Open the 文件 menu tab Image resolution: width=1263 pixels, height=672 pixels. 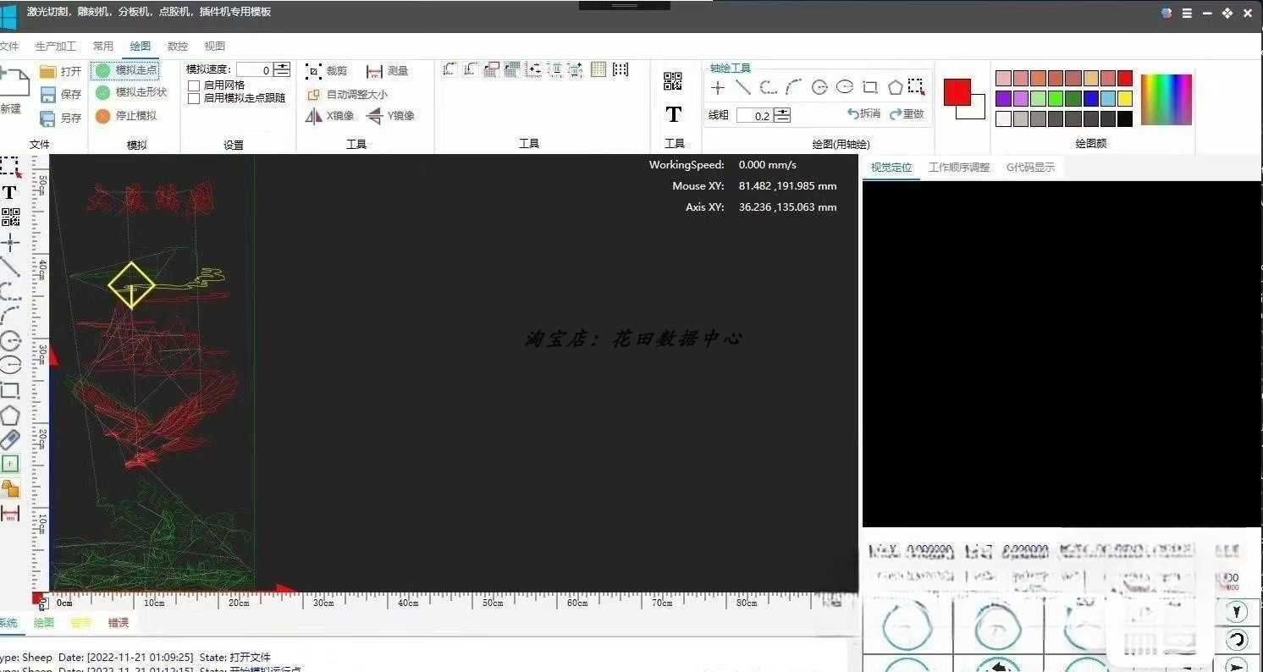pos(8,47)
